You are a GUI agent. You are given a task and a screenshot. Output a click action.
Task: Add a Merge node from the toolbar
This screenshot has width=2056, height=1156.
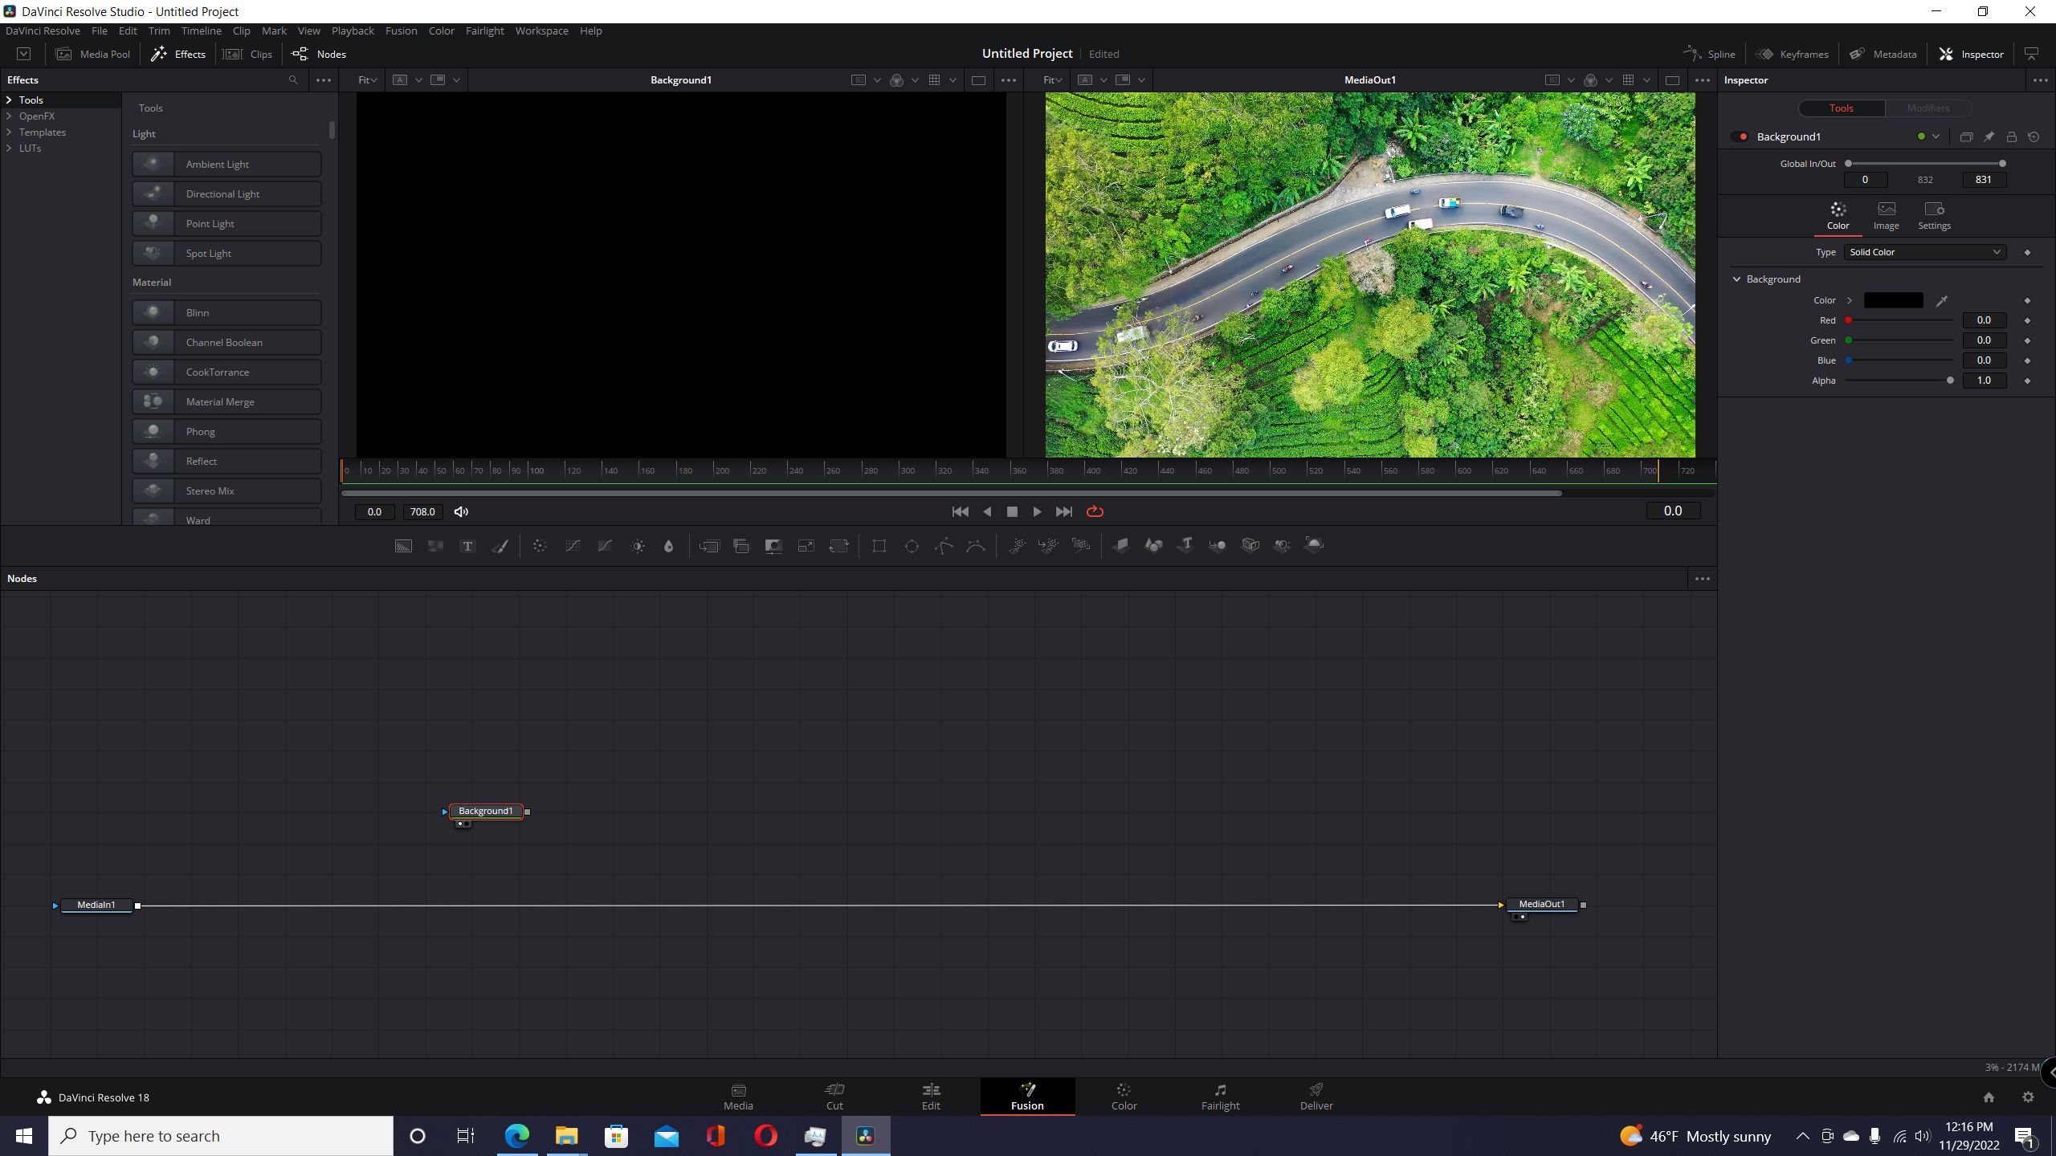point(709,546)
